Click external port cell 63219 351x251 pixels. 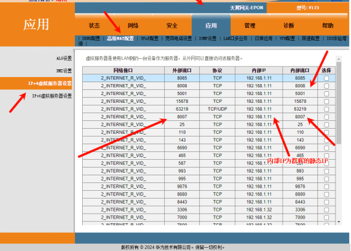tap(182, 109)
